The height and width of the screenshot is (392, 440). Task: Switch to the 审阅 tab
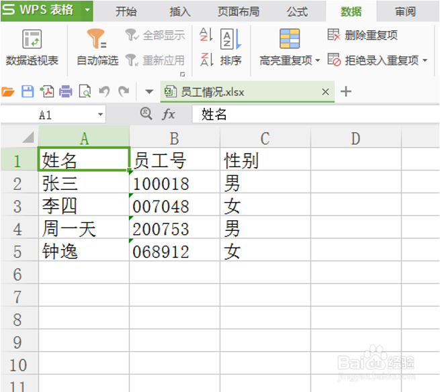405,11
